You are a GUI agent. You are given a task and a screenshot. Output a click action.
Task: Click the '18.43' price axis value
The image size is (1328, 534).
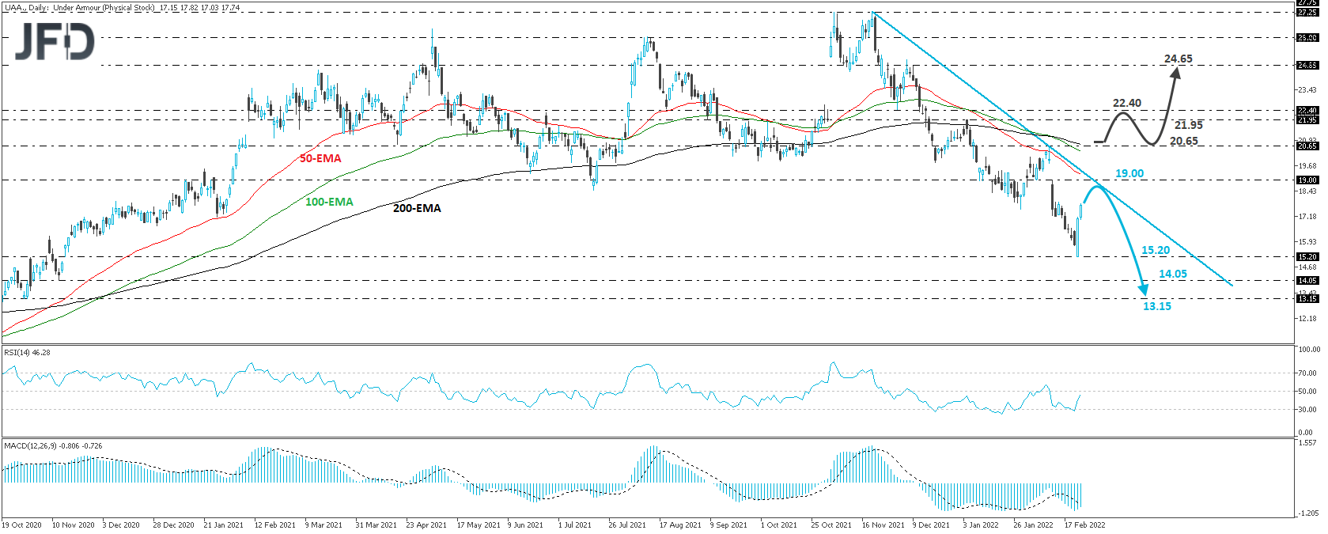1307,191
